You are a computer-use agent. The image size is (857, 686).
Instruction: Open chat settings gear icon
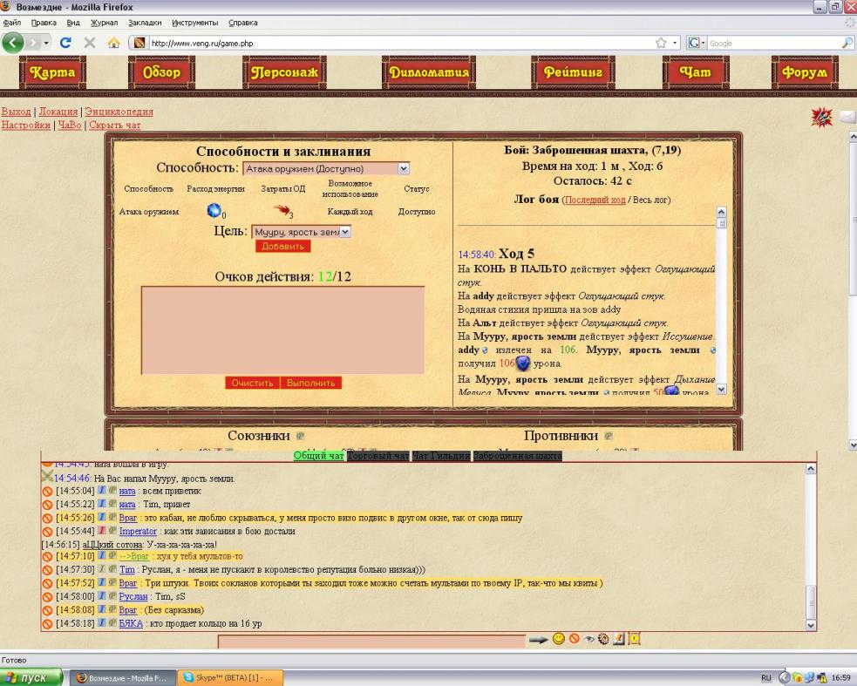click(x=603, y=638)
